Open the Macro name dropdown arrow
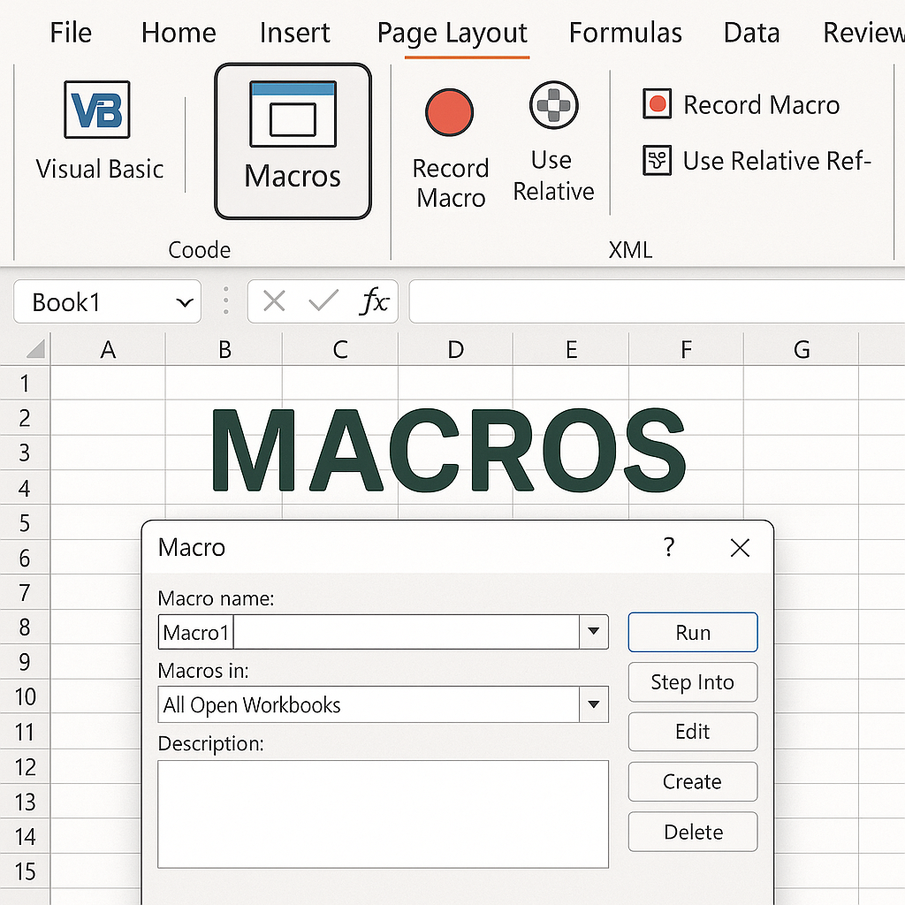905x905 pixels. [x=593, y=633]
